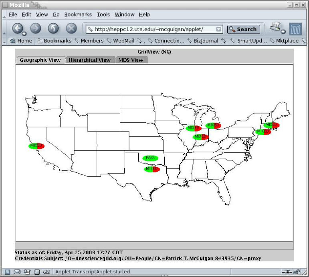The width and height of the screenshot is (309, 277).
Task: Open the Connectio... bookmark link
Action: (166, 40)
